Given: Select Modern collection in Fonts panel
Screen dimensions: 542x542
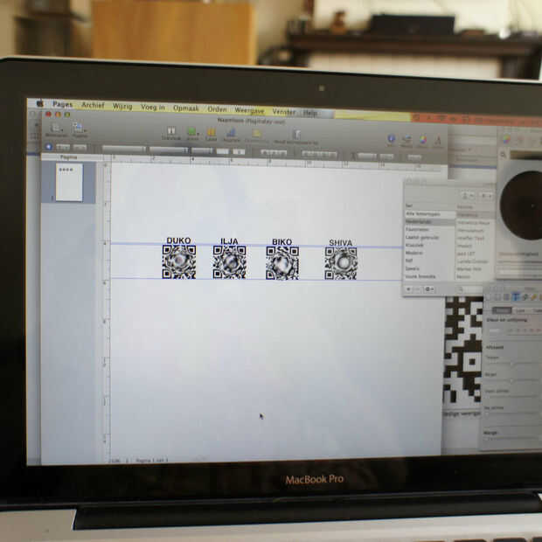Looking at the screenshot, I should pyautogui.click(x=414, y=253).
